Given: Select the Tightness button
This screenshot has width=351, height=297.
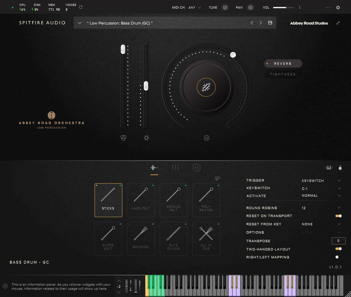Looking at the screenshot, I should 283,74.
